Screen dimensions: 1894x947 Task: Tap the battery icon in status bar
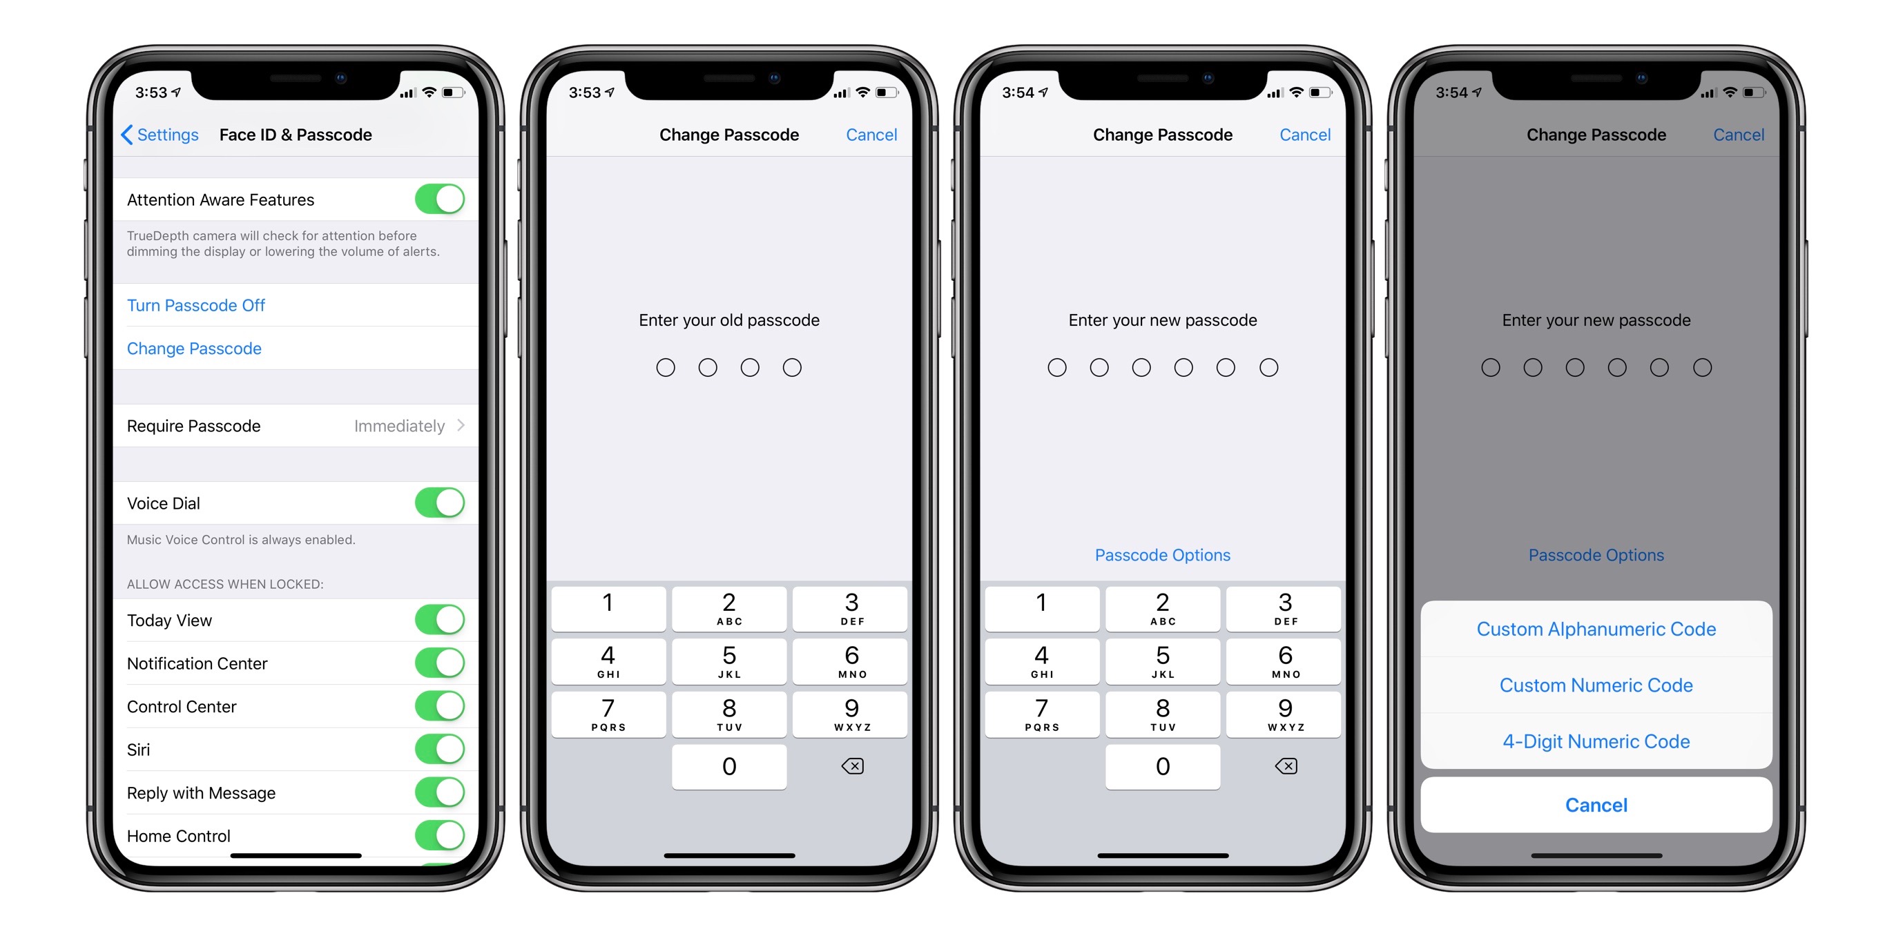456,90
